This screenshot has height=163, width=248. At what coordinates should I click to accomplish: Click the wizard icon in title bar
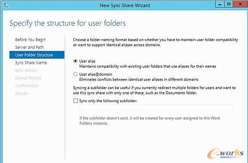(x=6, y=6)
